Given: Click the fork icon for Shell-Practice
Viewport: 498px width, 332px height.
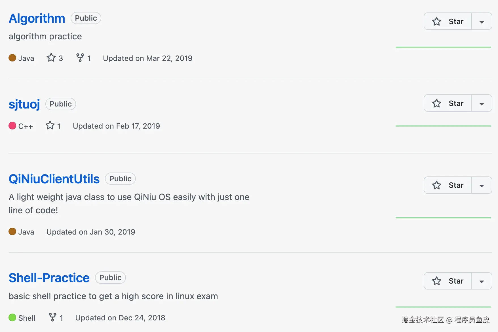Looking at the screenshot, I should pos(52,317).
